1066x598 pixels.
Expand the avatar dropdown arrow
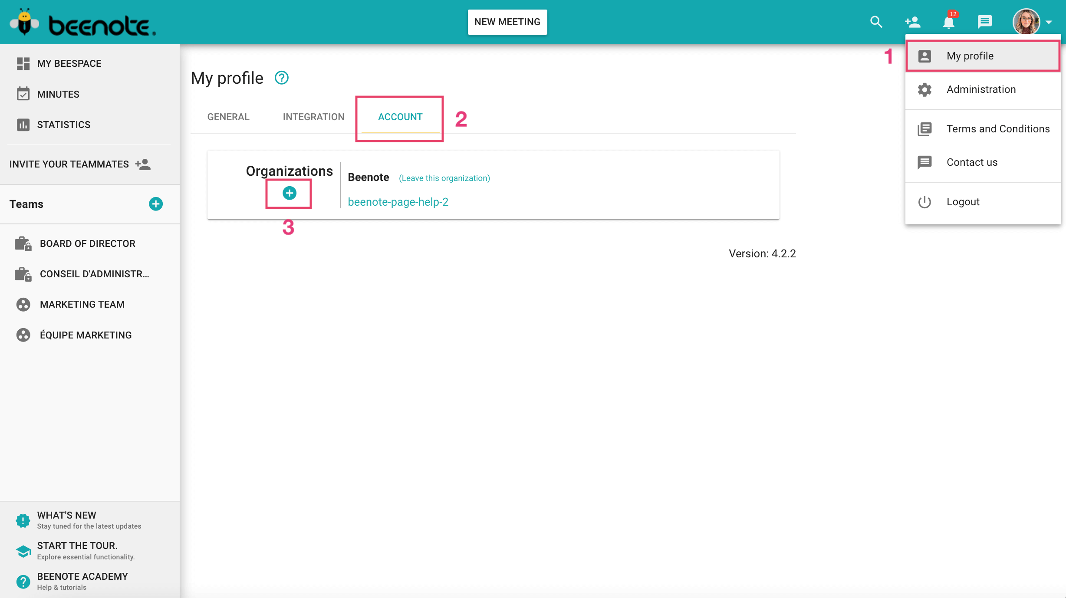(x=1049, y=22)
